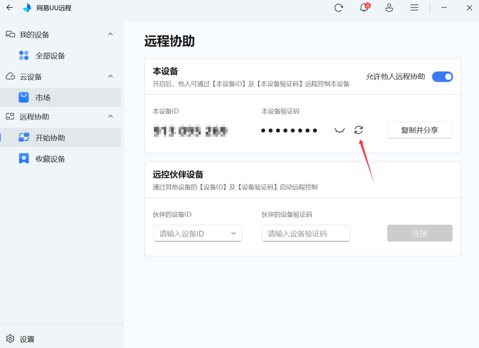Click the 网易UU远程 title text
This screenshot has height=348, width=479.
(x=54, y=8)
